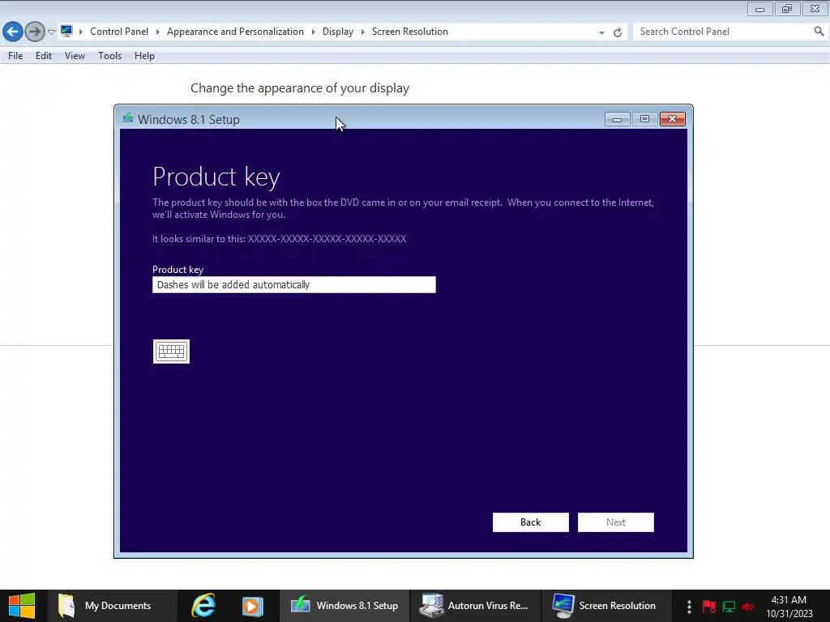The height and width of the screenshot is (622, 830).
Task: Select Control Panel breadcrumb
Action: click(119, 32)
